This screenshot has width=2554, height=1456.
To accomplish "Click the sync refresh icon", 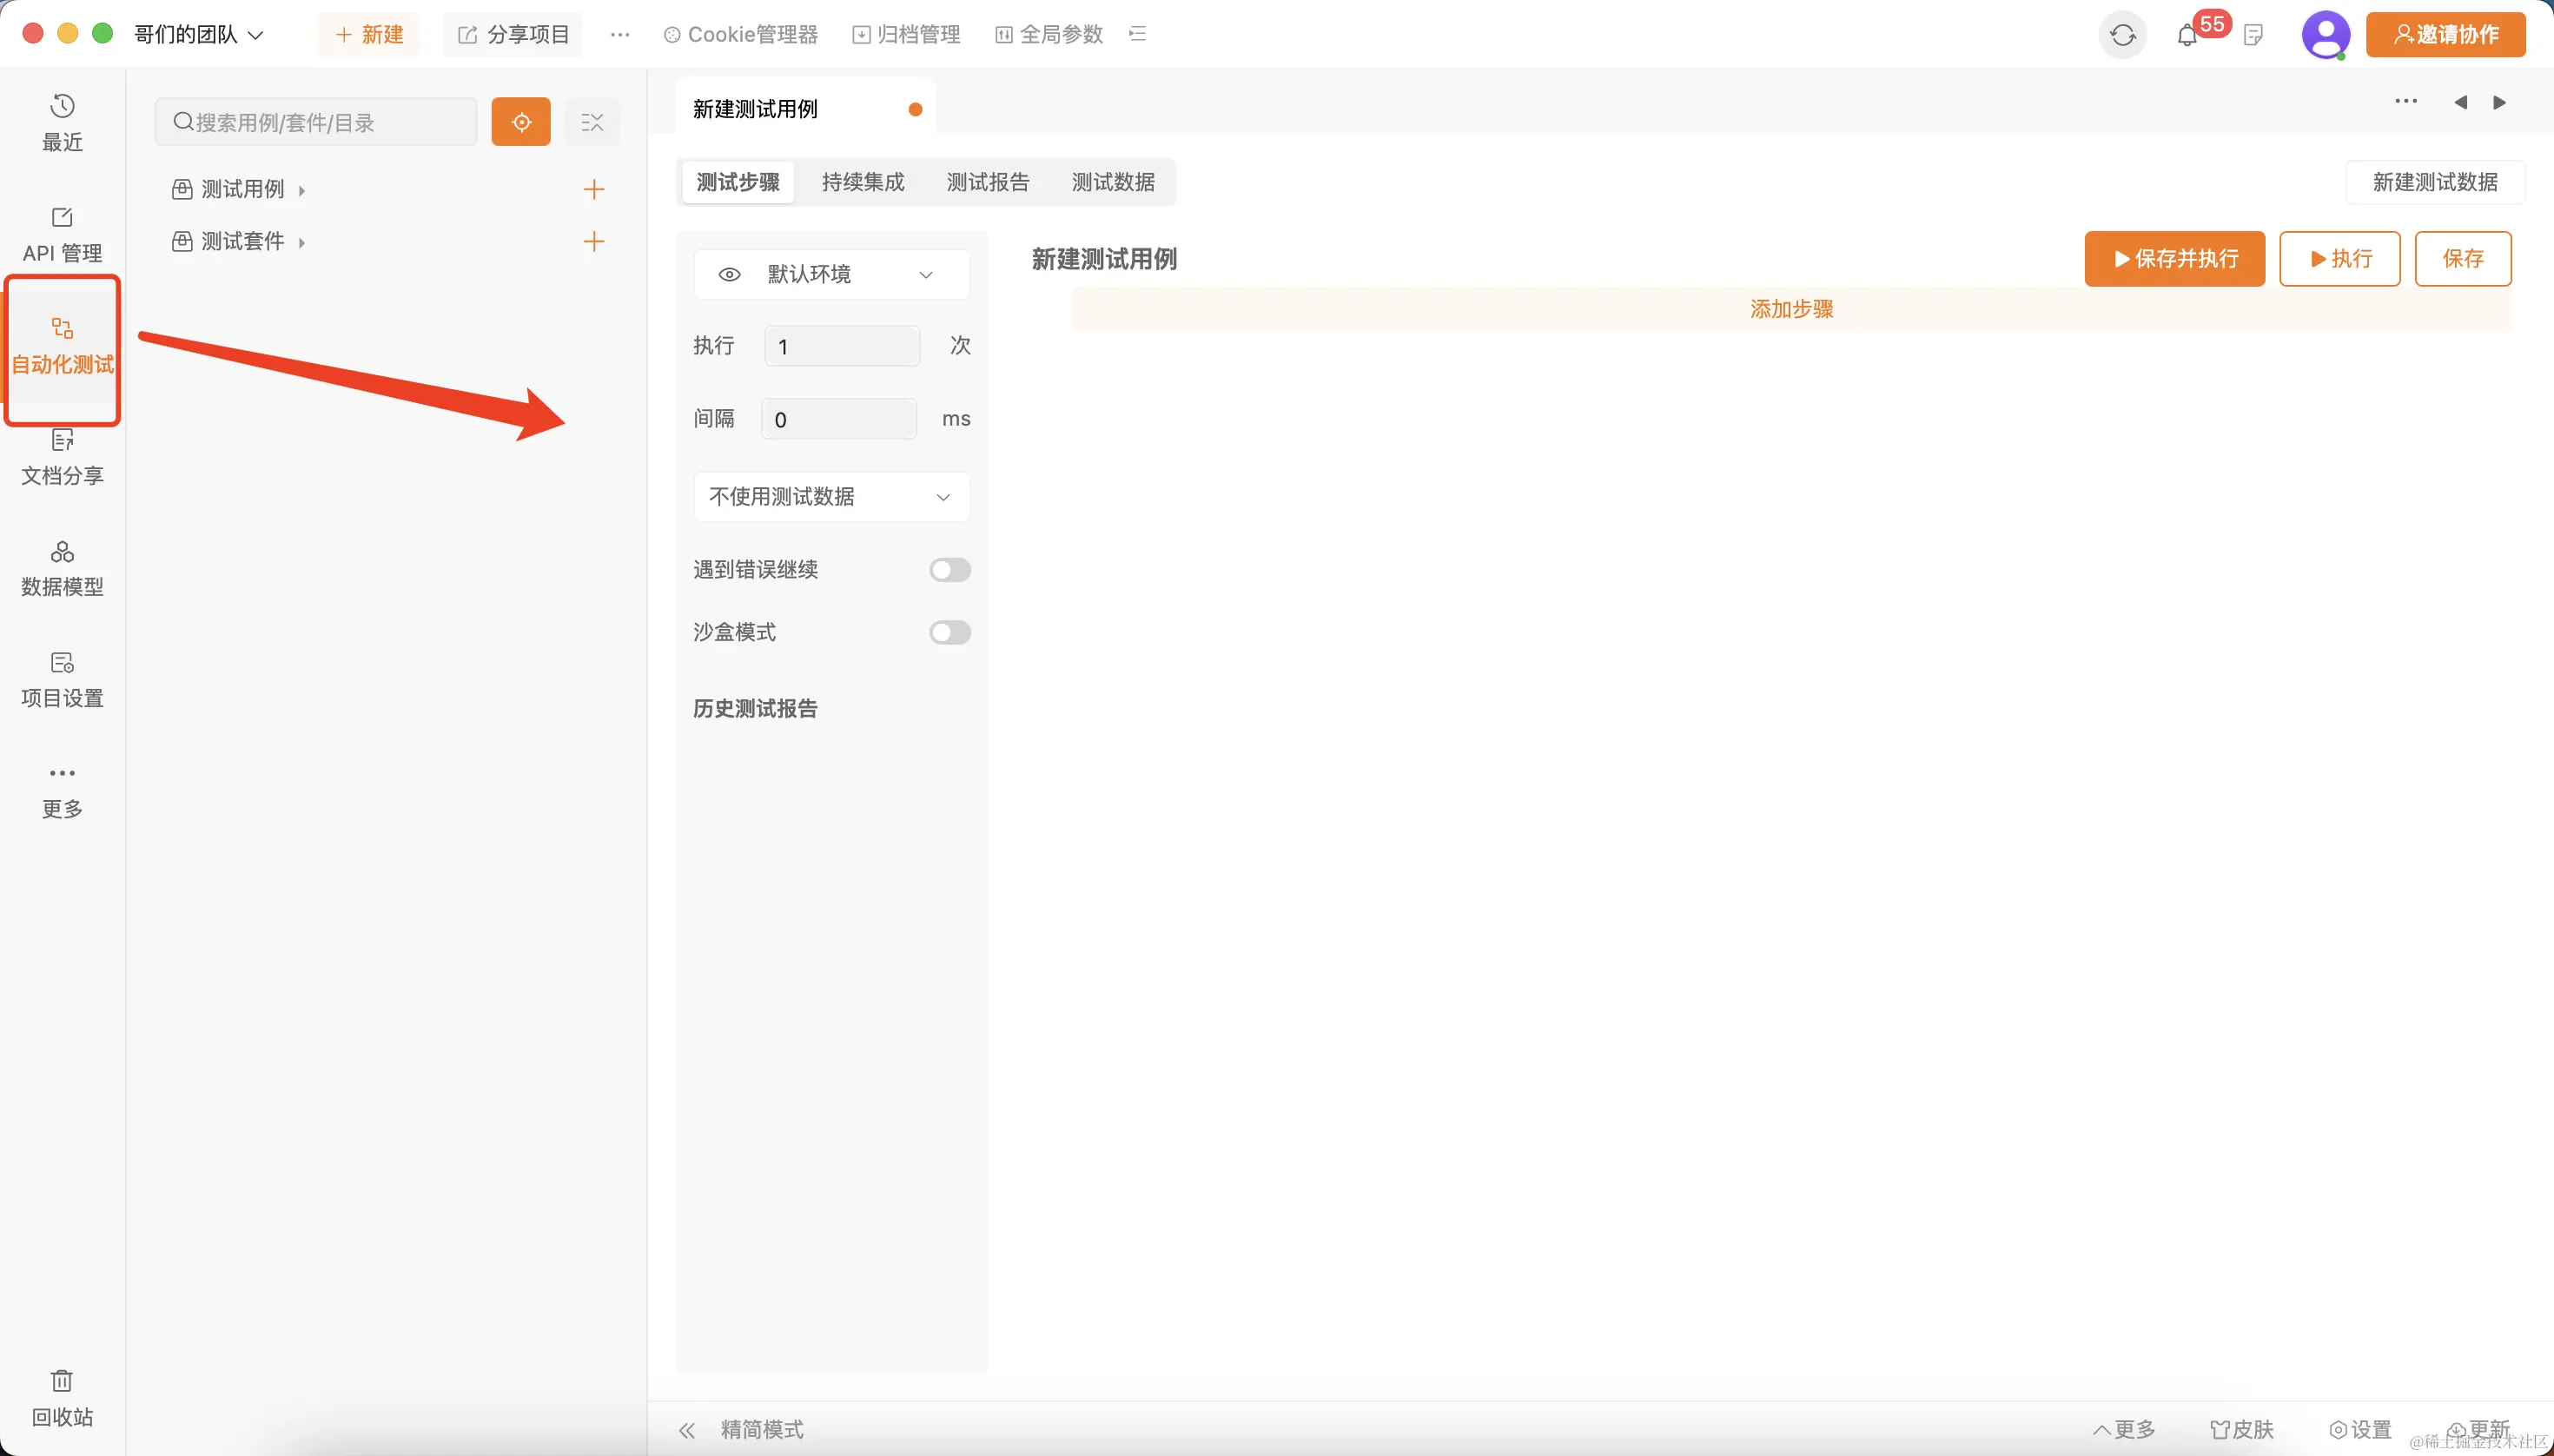I will click(2122, 35).
